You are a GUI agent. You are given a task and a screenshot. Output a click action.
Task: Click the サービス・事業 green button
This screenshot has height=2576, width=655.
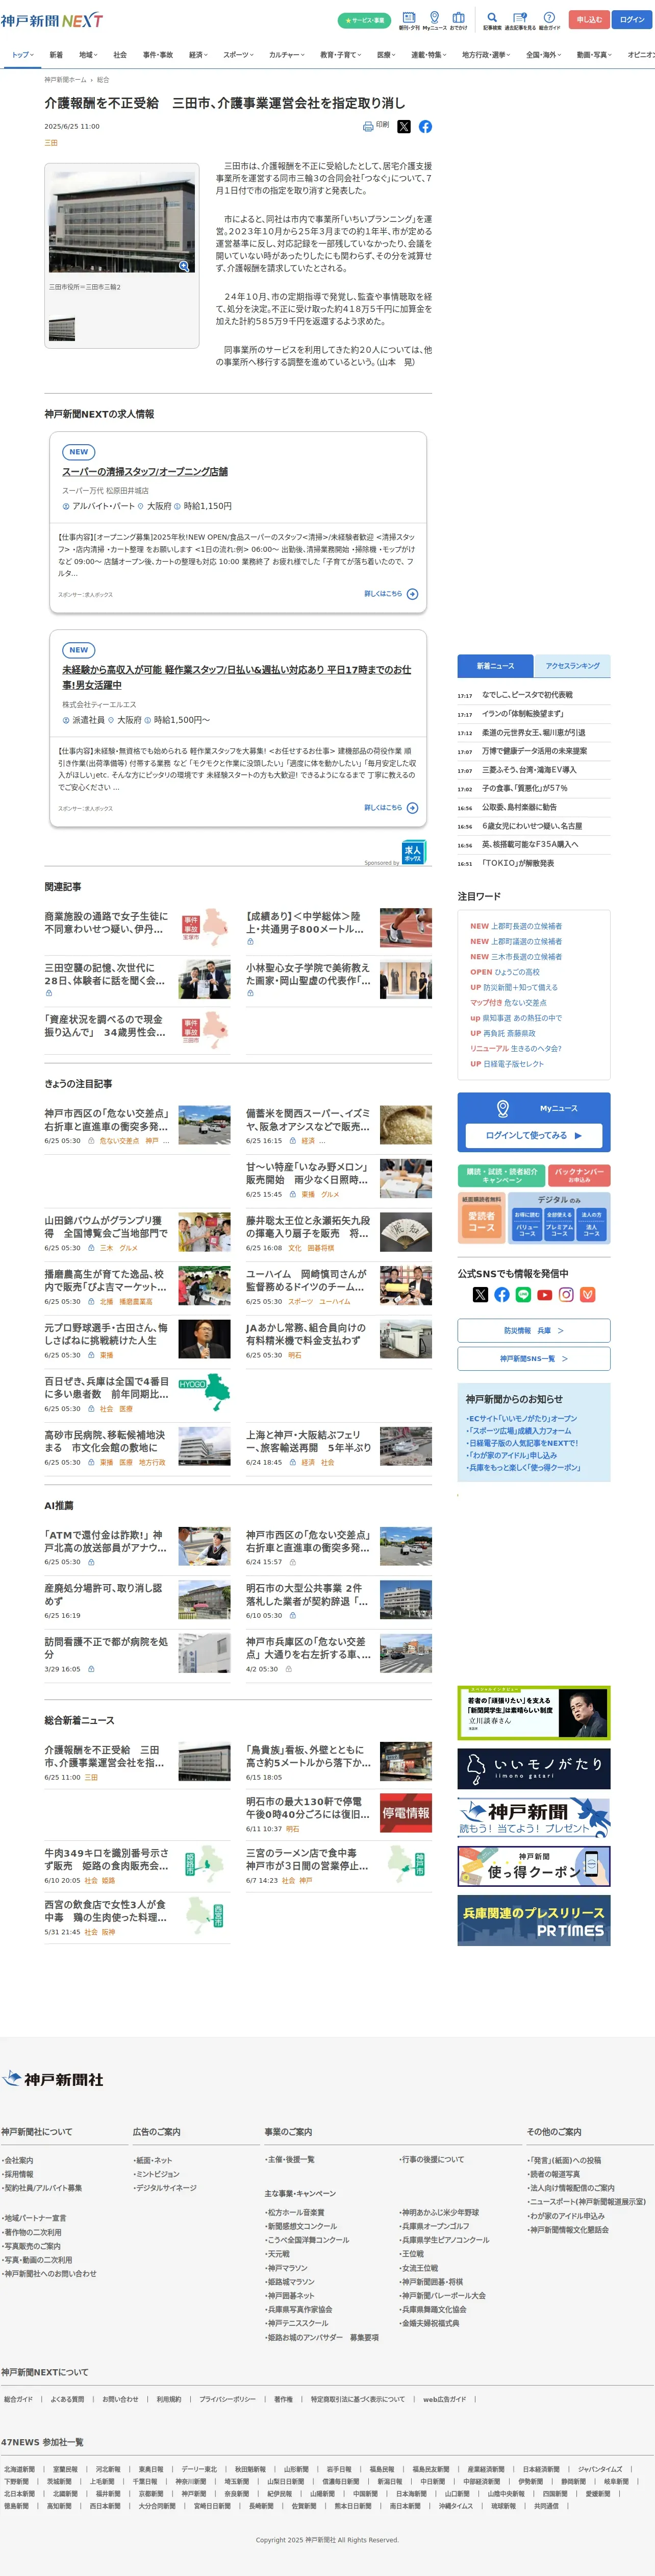click(x=364, y=20)
